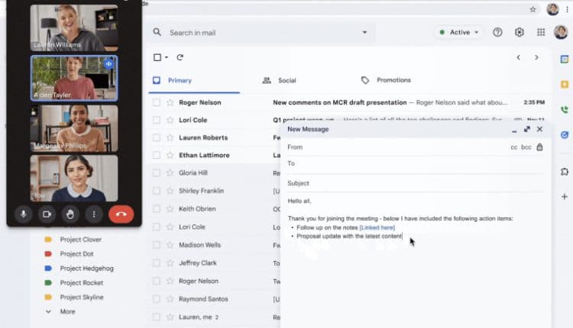Screen dimensions: 573x328
Task: Turn off camera in video call panel
Action: (x=47, y=214)
